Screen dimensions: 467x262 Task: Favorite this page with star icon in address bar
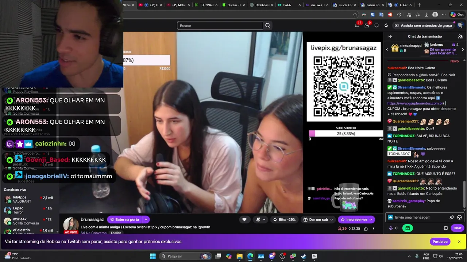[x=355, y=15]
